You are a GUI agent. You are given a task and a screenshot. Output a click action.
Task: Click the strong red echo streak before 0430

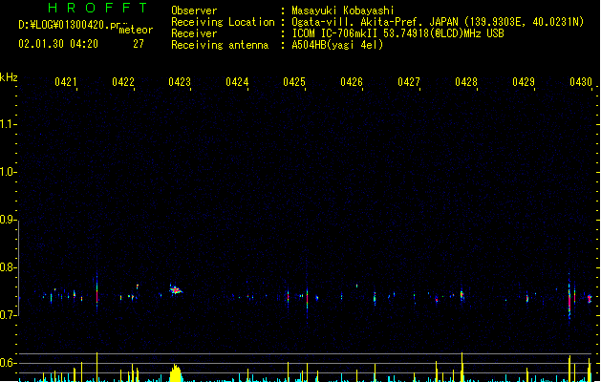pos(569,301)
